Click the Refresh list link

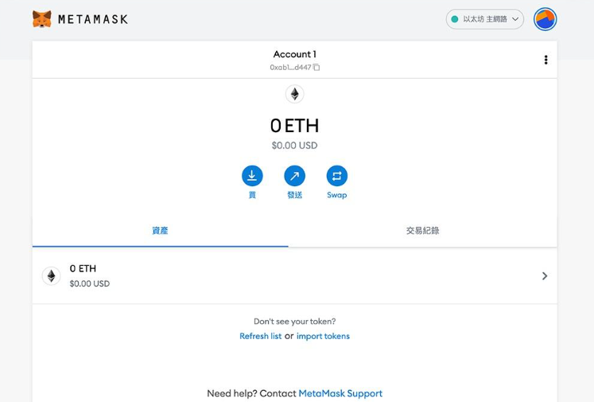click(260, 336)
